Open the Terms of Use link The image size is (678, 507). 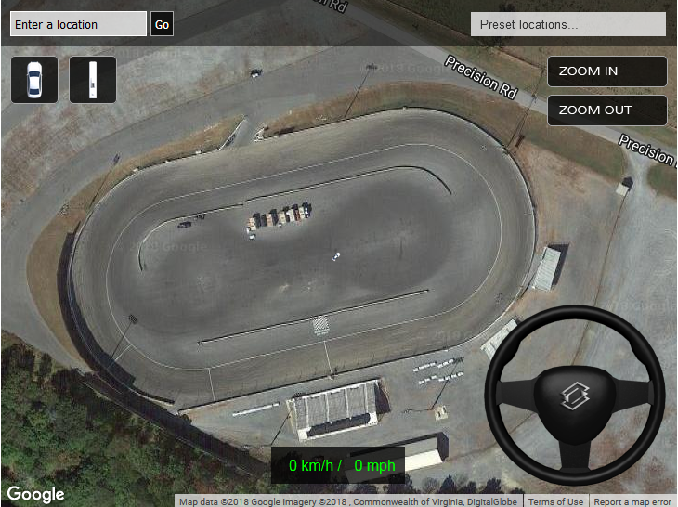pyautogui.click(x=555, y=501)
